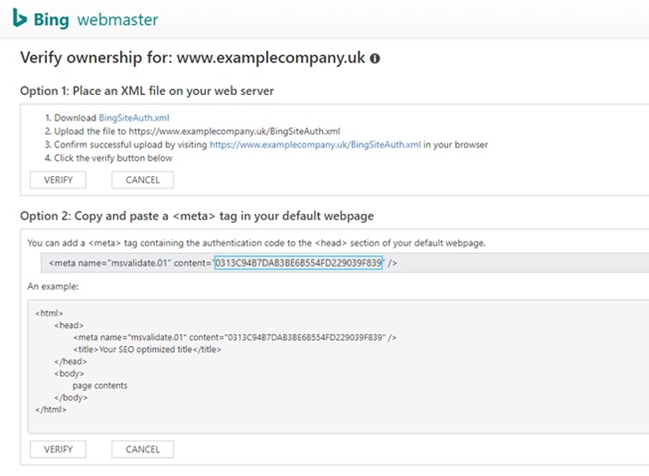Click the 'page contents' example line

pos(100,385)
